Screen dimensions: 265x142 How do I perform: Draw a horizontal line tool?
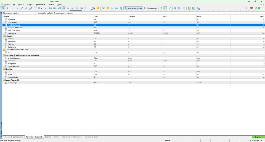(x=17, y=8)
